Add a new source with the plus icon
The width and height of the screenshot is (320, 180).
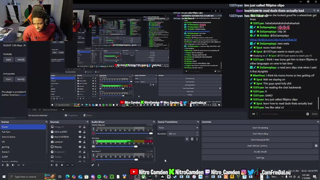pyautogui.click(x=52, y=165)
